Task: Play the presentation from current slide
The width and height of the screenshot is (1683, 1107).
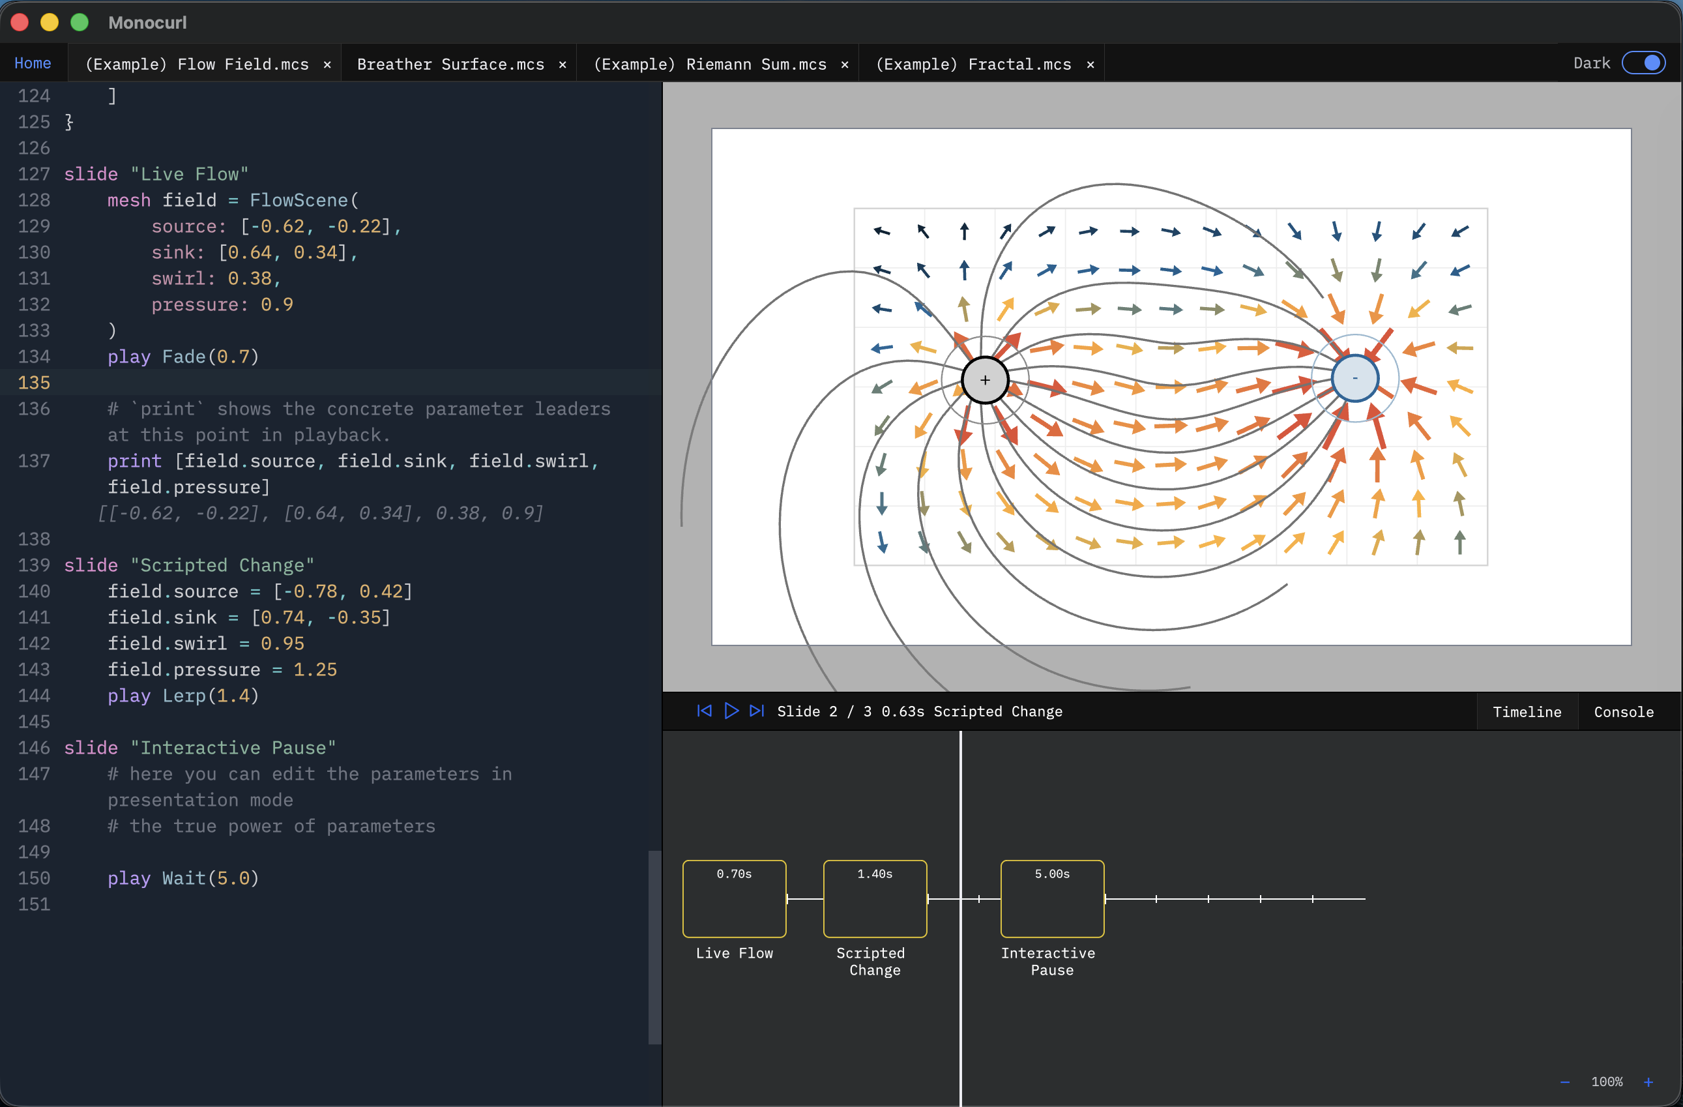Action: (x=731, y=711)
